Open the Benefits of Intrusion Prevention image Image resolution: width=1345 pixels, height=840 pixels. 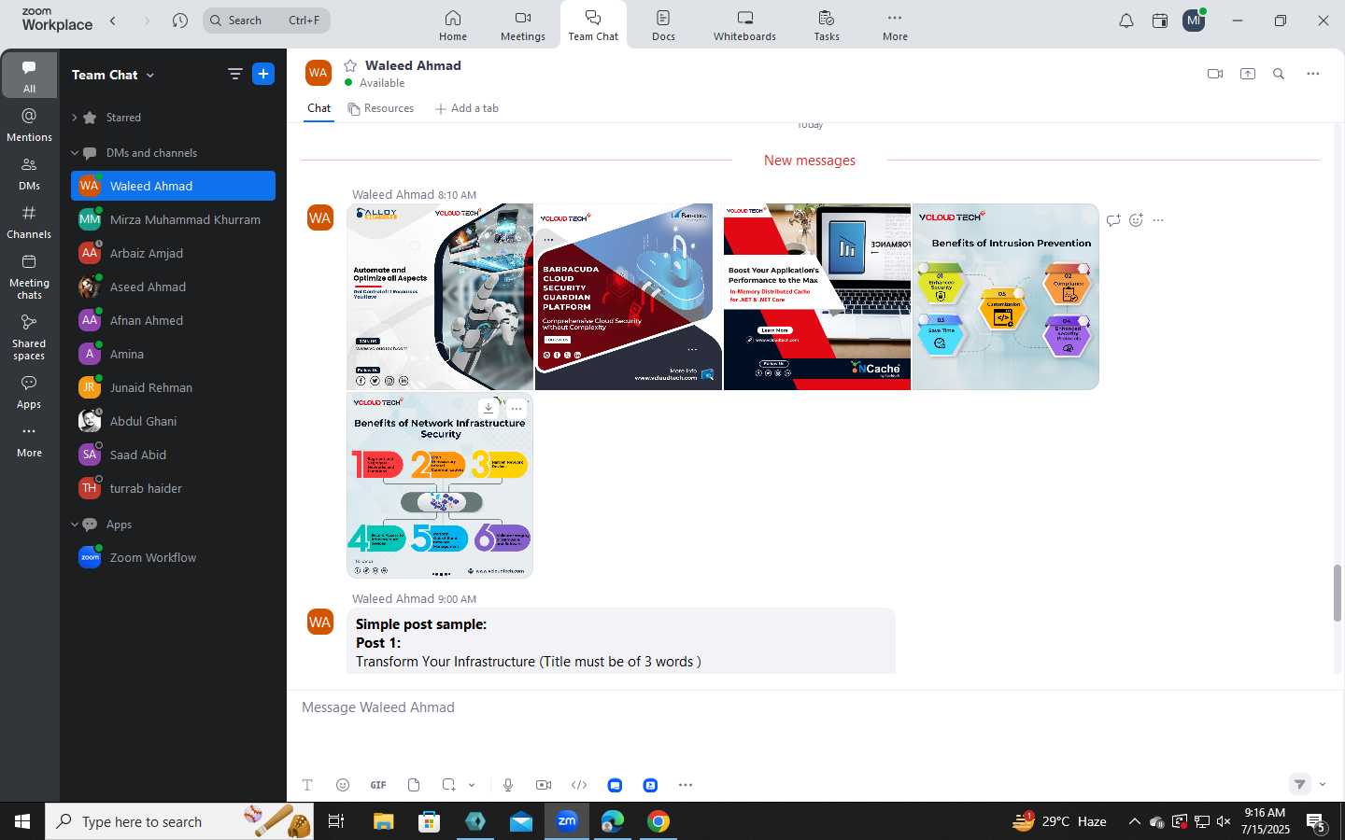(1005, 297)
